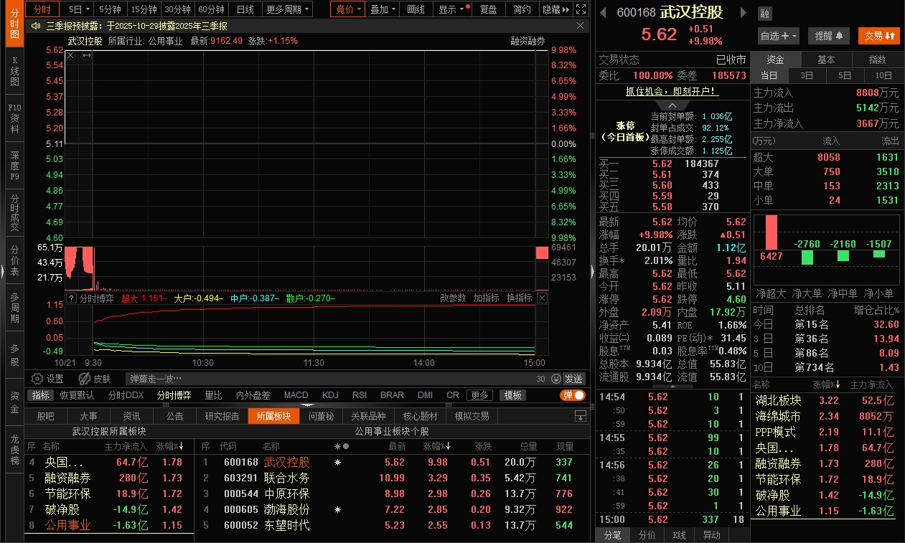Open the F10资料 sidebar item
This screenshot has height=543, width=905.
[x=14, y=118]
